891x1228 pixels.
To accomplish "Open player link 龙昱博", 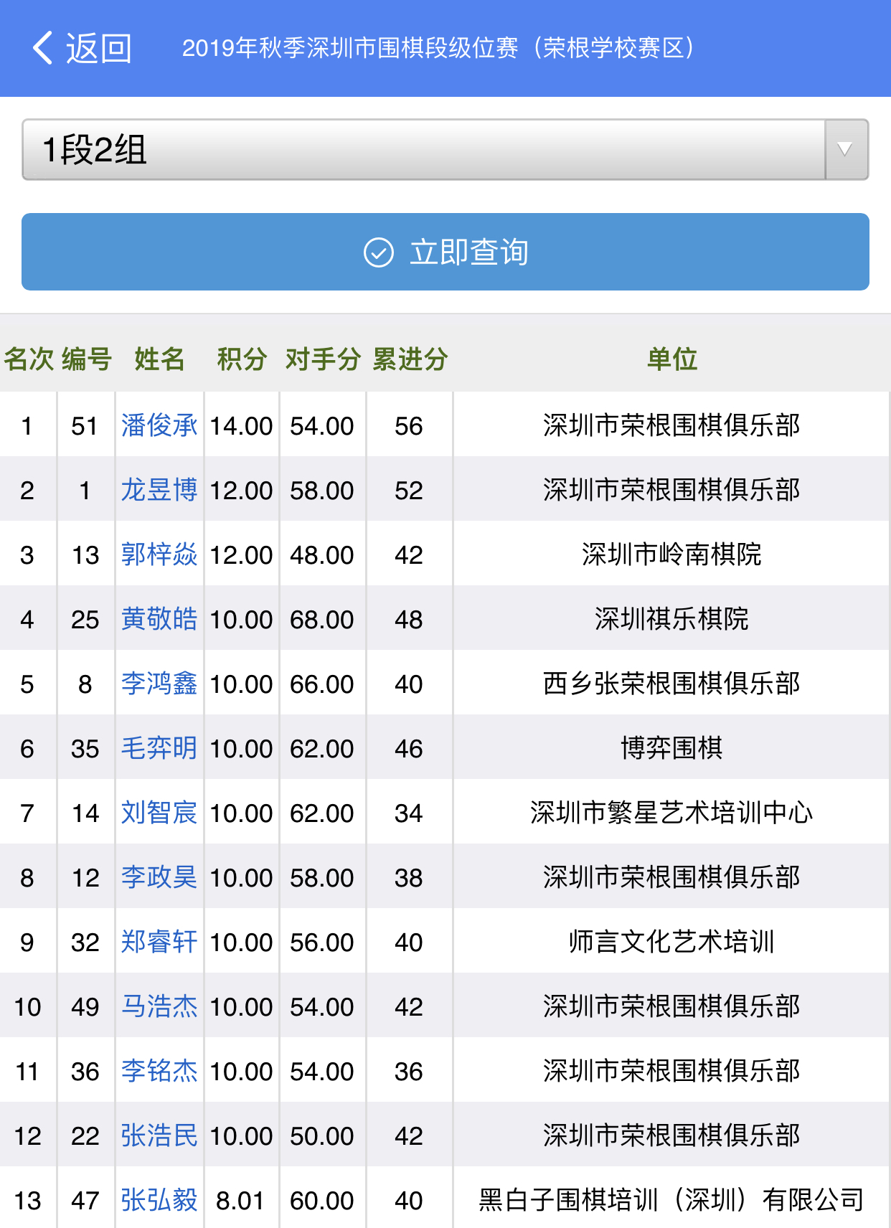I will pos(159,490).
